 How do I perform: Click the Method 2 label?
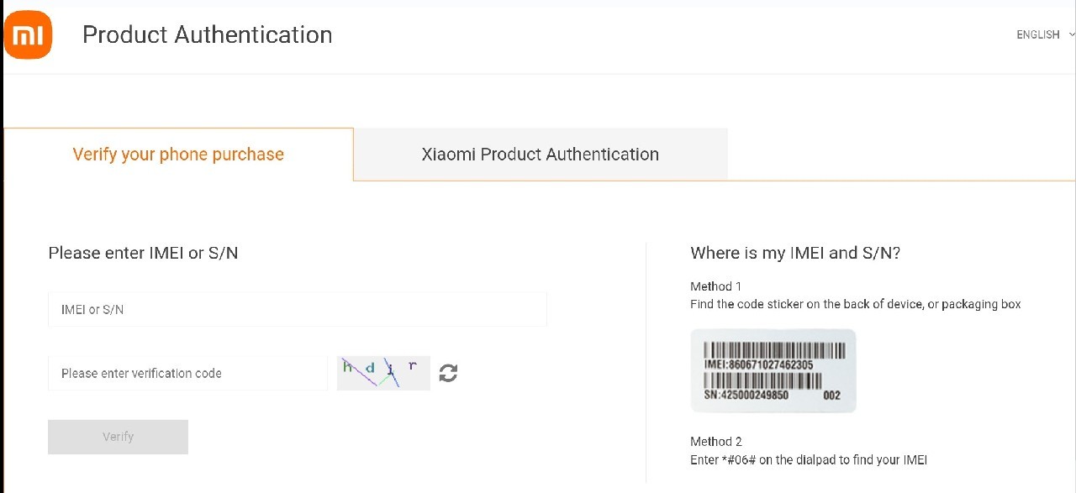[x=715, y=441]
